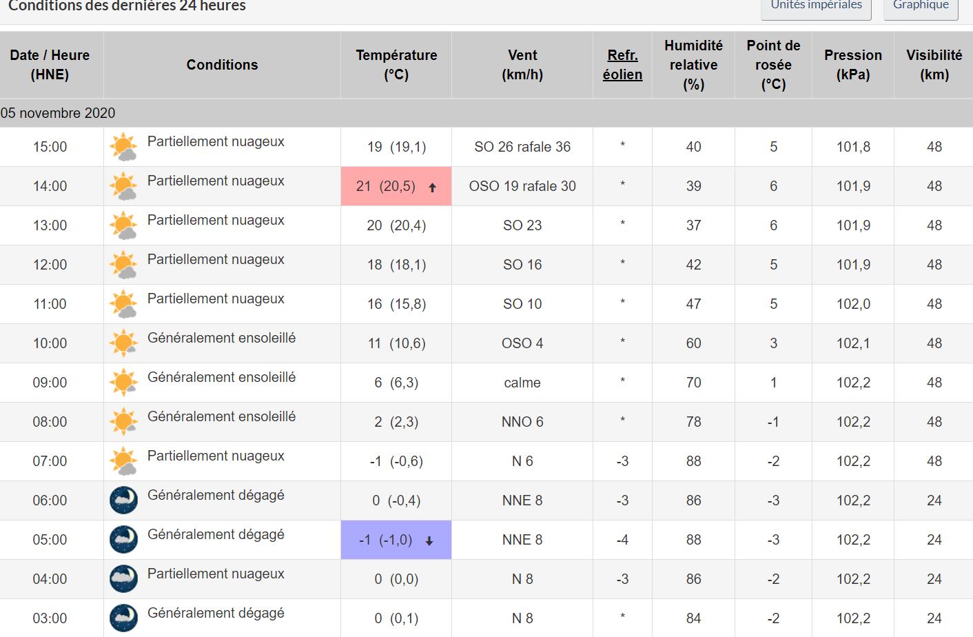
Task: Click the Vent (km/h) column header
Action: pyautogui.click(x=522, y=65)
